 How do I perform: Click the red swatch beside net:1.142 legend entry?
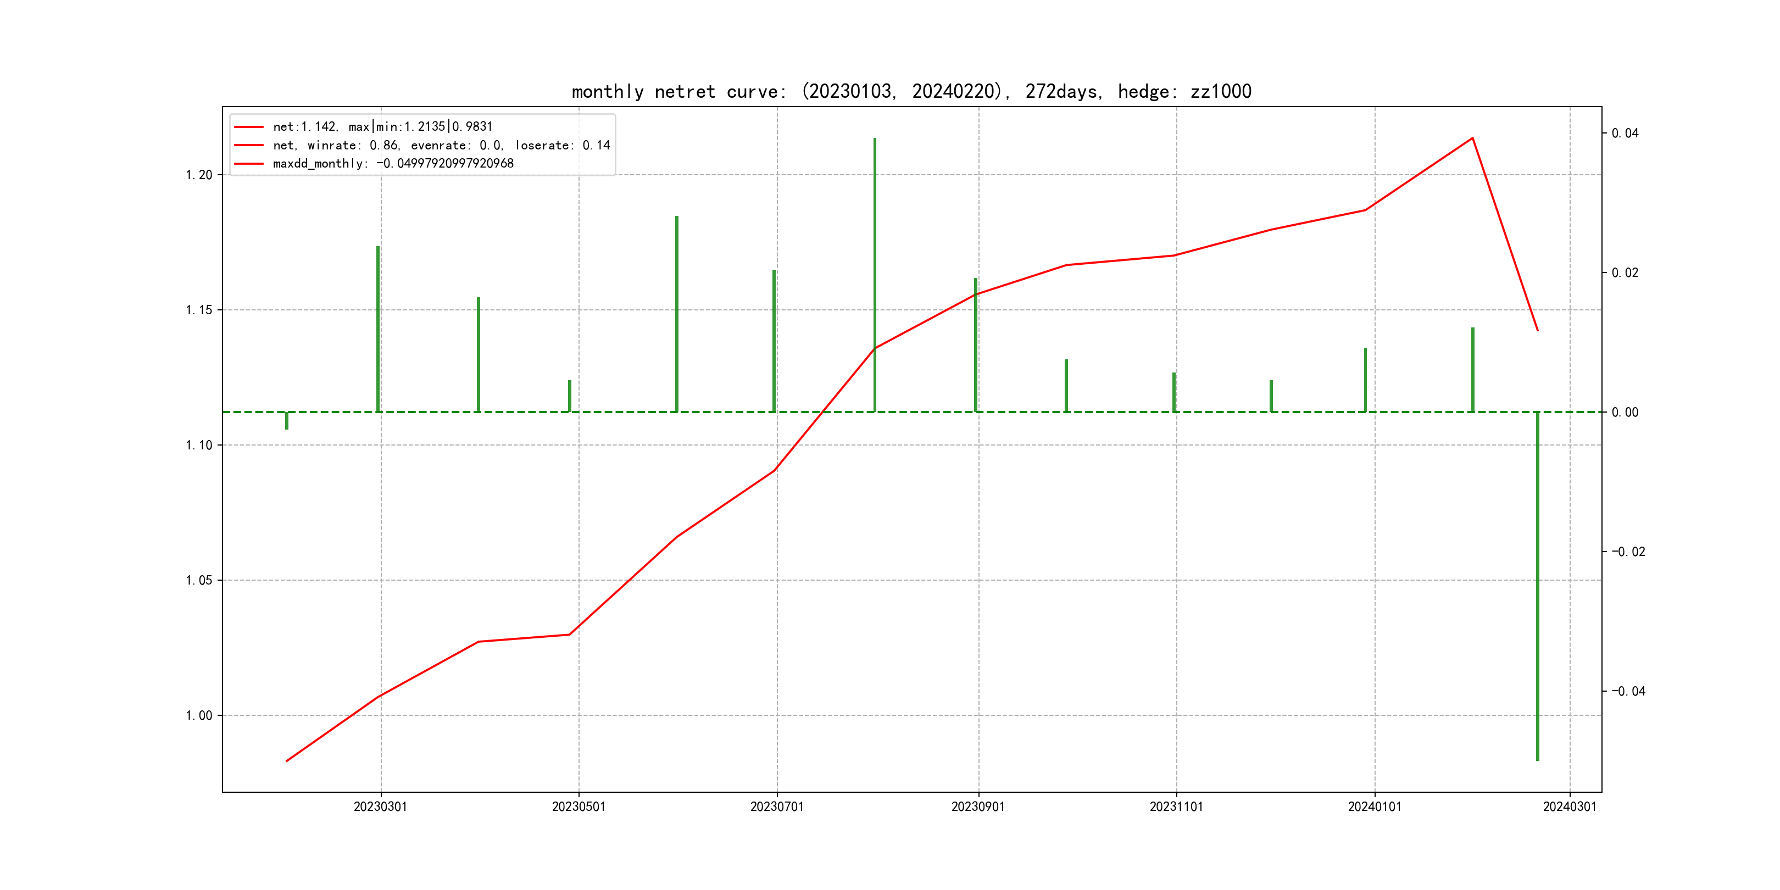(x=249, y=127)
